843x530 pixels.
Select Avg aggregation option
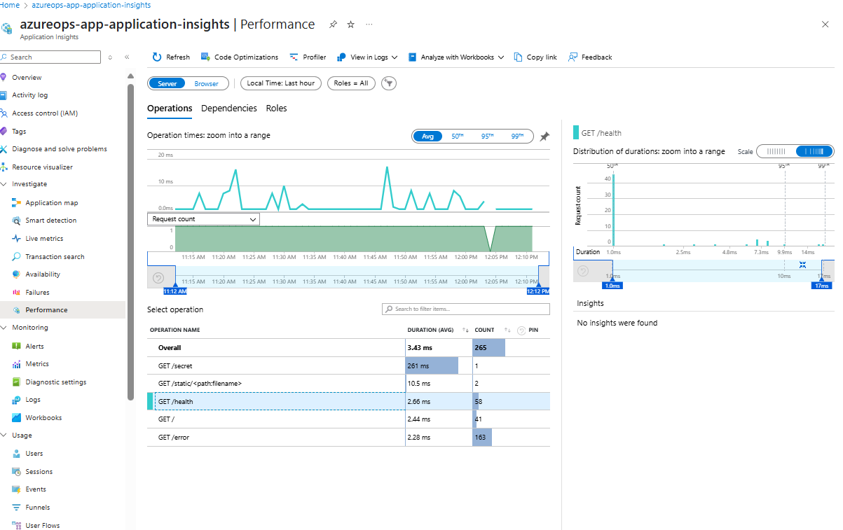[427, 137]
